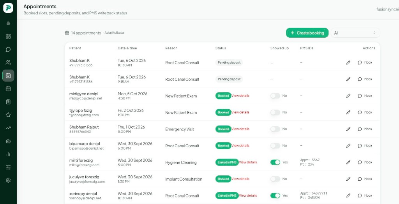Toggle showed up for midigyco denipl
The height and width of the screenshot is (204, 399).
275,96
